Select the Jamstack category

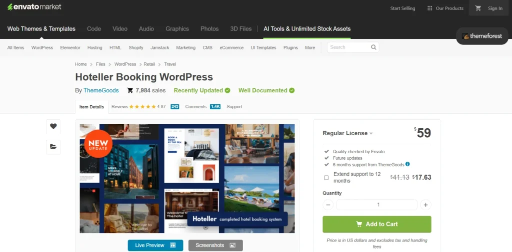click(159, 47)
